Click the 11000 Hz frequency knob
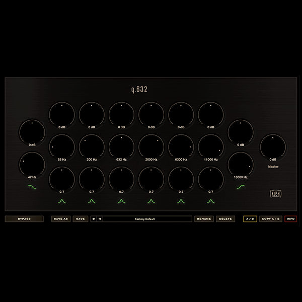 tap(211, 147)
